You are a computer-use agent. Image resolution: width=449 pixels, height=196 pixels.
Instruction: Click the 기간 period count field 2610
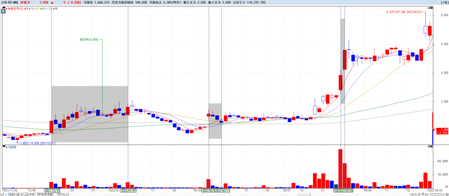pos(39,194)
